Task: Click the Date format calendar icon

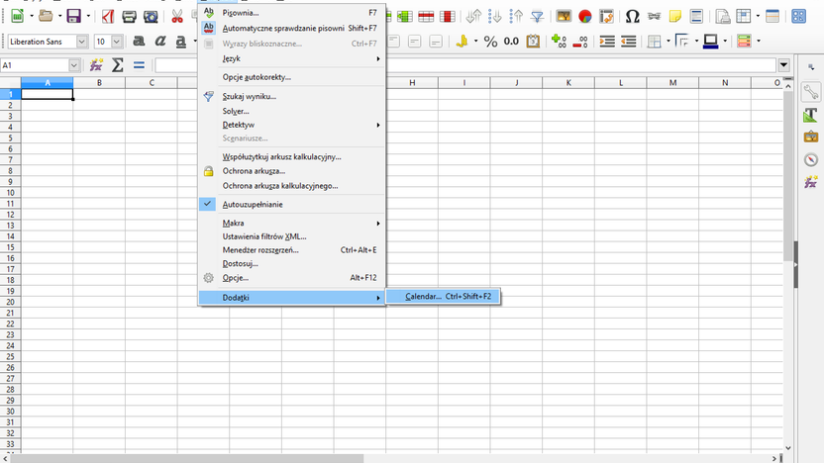Action: (x=533, y=41)
